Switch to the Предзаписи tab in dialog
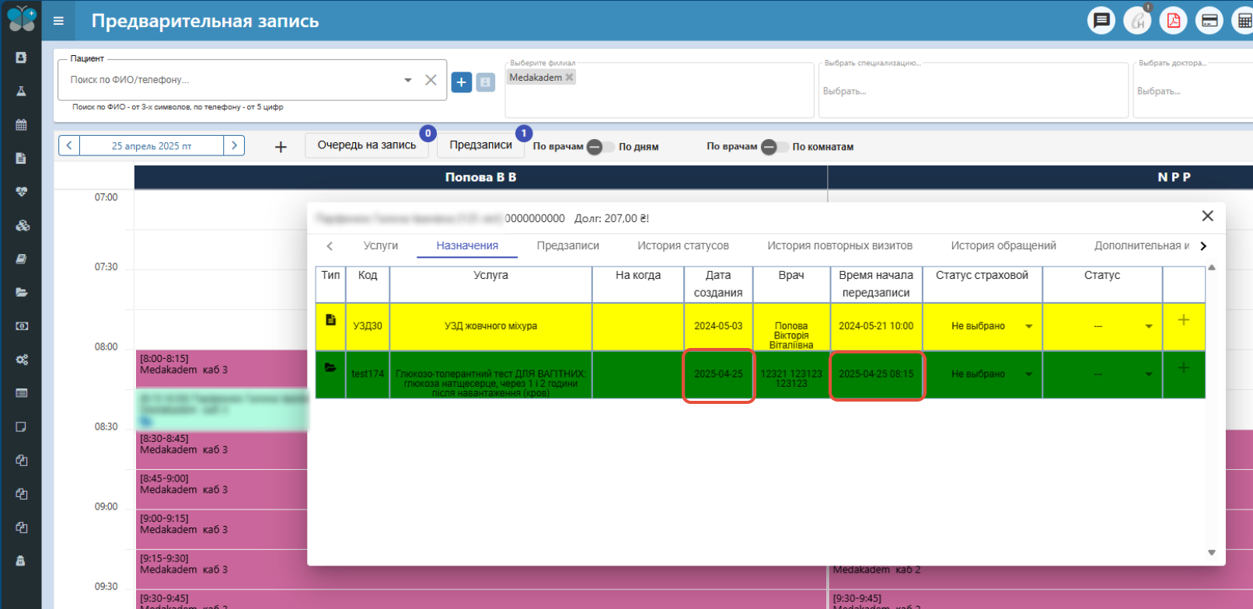The width and height of the screenshot is (1253, 609). [x=567, y=245]
